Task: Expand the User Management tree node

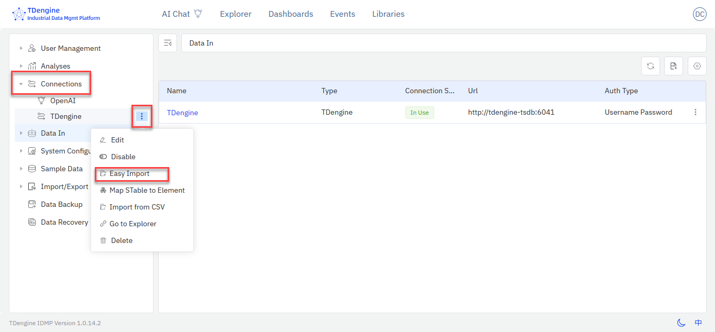Action: point(21,48)
